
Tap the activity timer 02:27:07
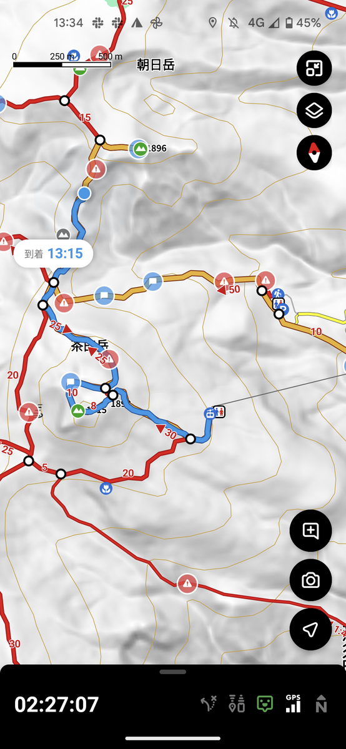57,704
